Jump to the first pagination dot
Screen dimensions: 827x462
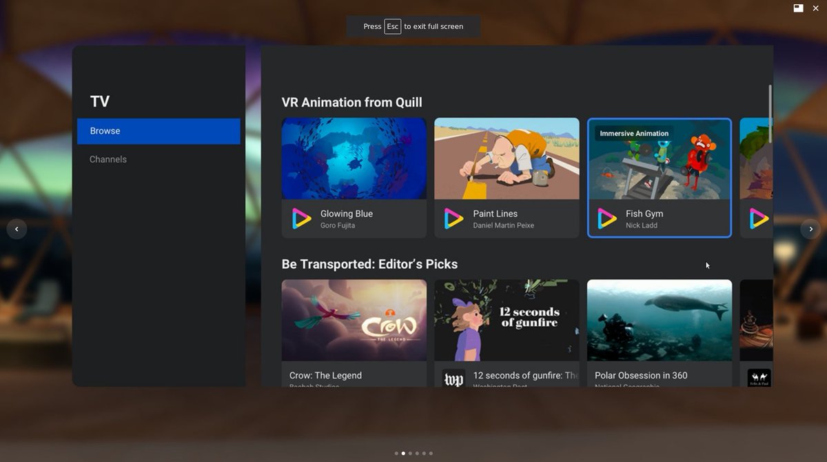pos(396,453)
